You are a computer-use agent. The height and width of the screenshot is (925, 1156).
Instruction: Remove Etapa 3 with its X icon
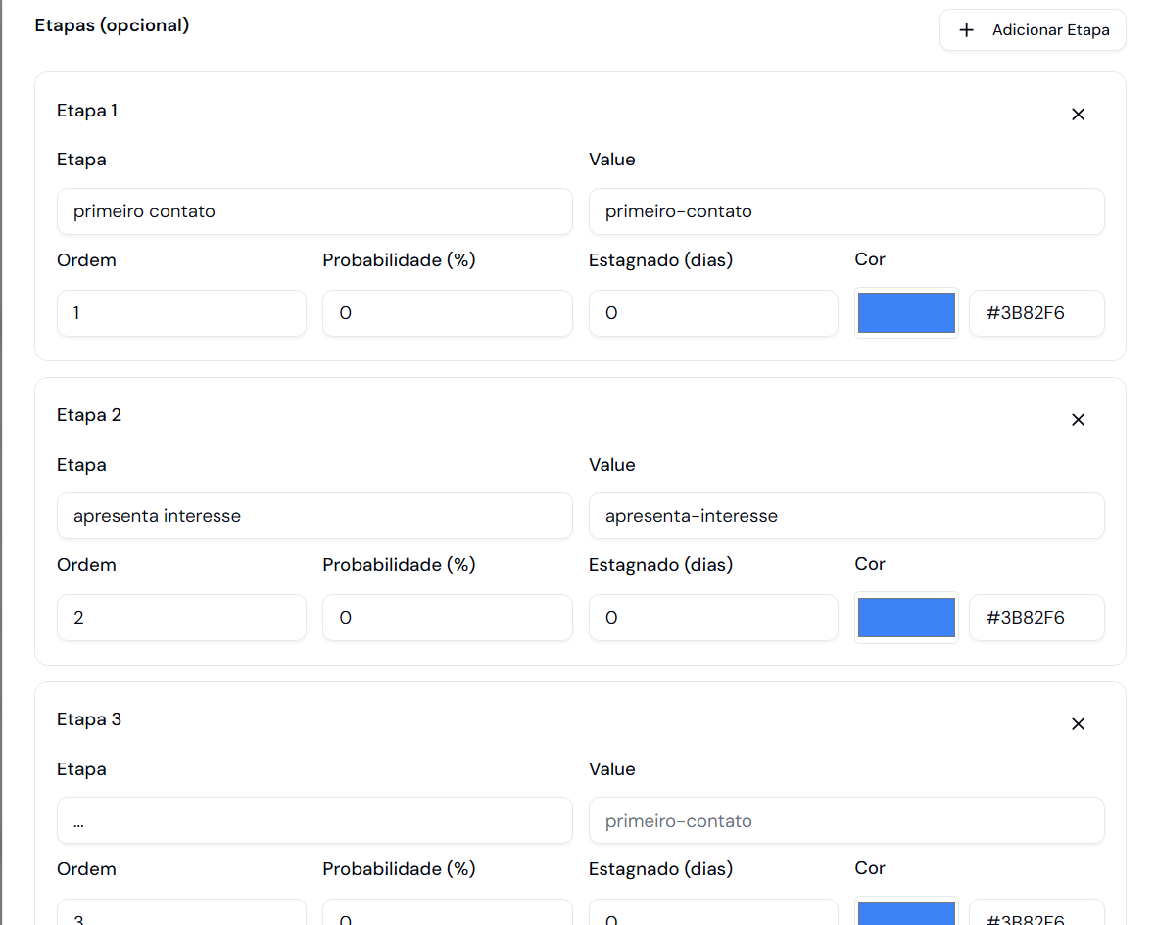click(1078, 724)
